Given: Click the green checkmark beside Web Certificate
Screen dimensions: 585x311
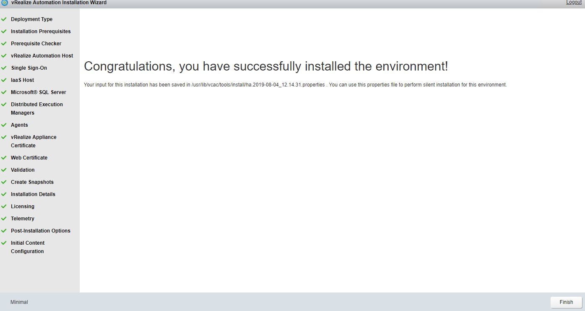Looking at the screenshot, I should (4, 158).
